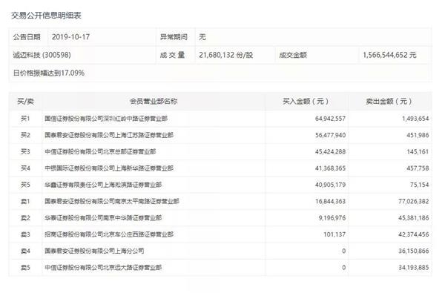
Task: Click the 卖出金额（元） column header
Action: pos(389,102)
